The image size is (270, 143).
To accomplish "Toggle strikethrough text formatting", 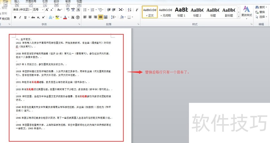I will (x=32, y=17).
